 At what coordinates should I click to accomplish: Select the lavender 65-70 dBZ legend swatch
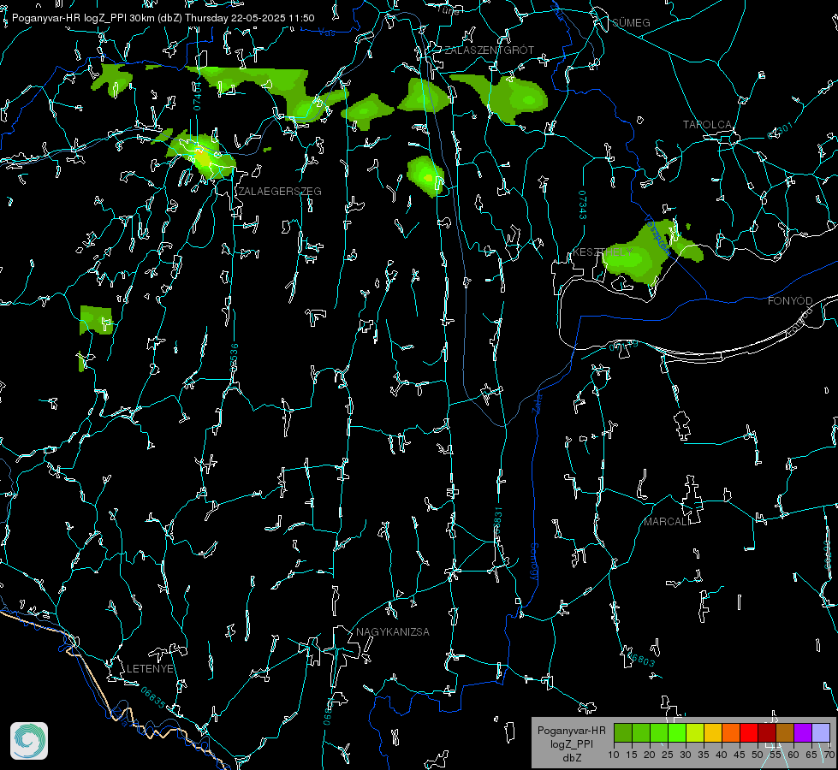pyautogui.click(x=820, y=732)
